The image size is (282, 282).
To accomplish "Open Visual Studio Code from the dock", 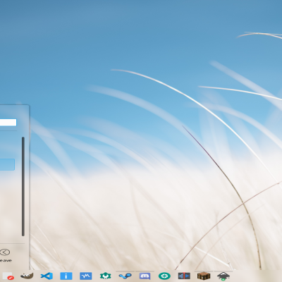I will tap(47, 276).
